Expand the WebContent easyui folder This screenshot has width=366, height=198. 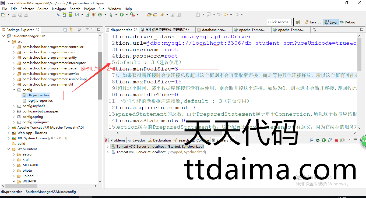(x=14, y=154)
